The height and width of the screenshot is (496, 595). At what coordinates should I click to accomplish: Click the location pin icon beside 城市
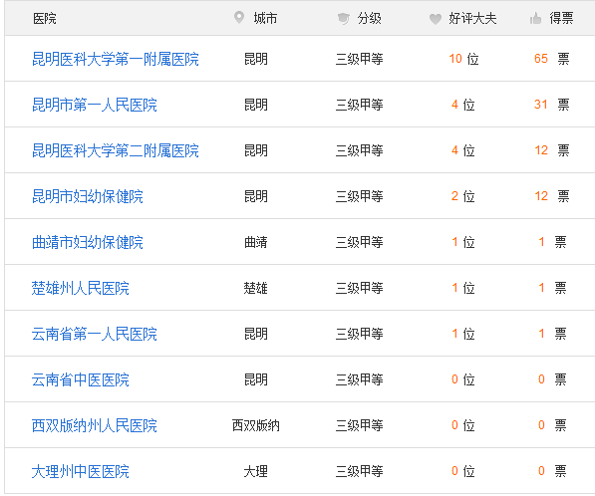point(238,18)
